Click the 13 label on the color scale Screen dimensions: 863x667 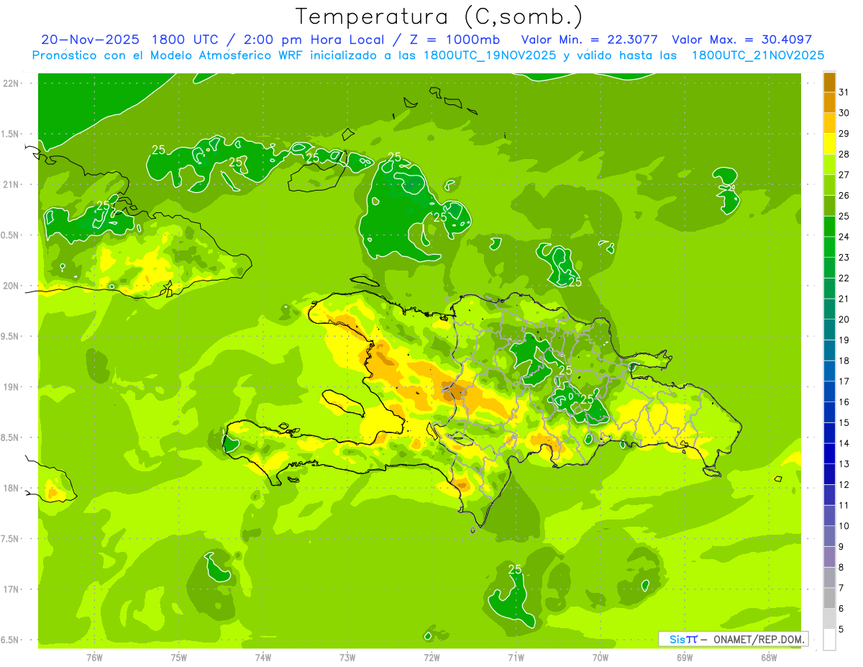click(x=844, y=464)
